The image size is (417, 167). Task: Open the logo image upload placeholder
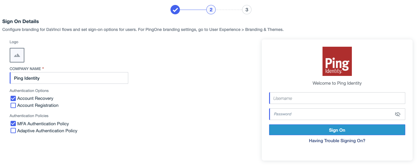17,55
